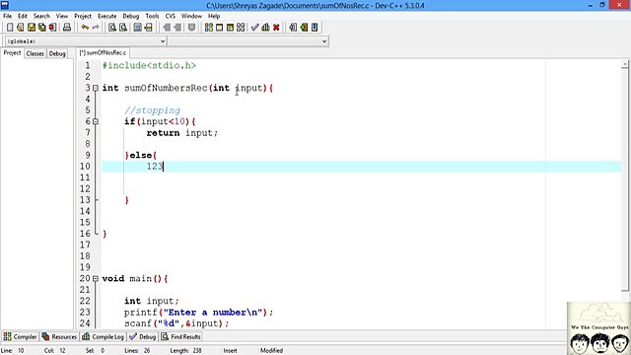Click the Goto function toolbar icon
Screen dimensions: 631x355
[138, 28]
